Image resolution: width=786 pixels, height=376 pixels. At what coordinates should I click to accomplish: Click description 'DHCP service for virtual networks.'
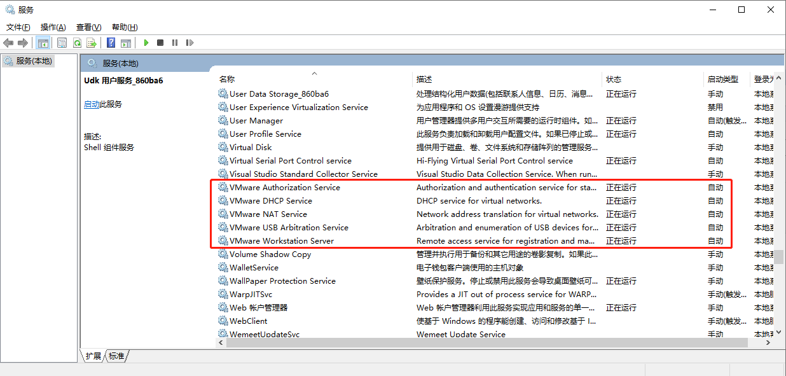[x=479, y=200]
